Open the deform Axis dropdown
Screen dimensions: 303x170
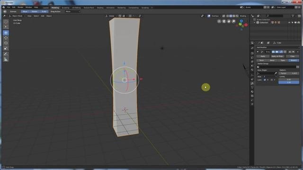(x=269, y=76)
